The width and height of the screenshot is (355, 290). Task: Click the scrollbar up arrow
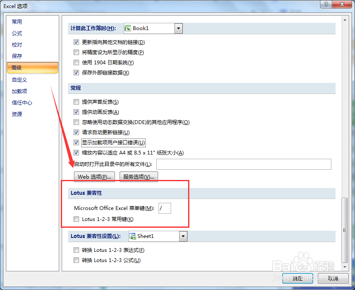pyautogui.click(x=345, y=20)
